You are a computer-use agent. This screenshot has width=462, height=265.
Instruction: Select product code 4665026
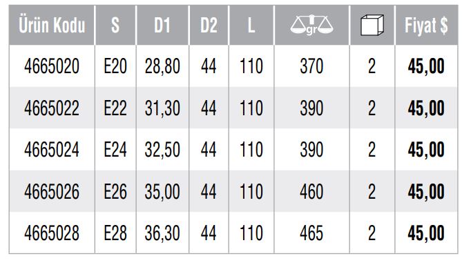(52, 191)
